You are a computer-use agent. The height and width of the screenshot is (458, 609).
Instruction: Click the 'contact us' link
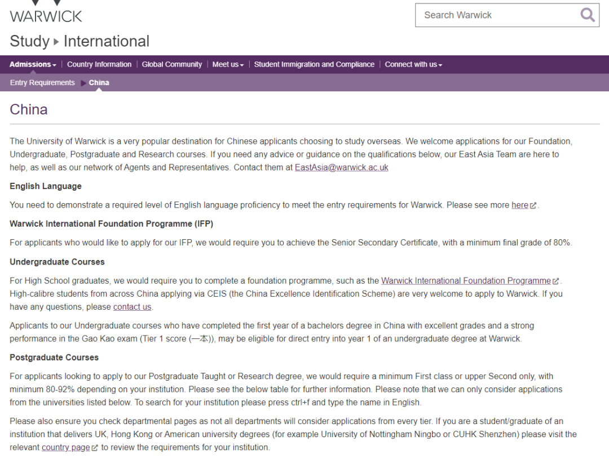[x=132, y=307]
